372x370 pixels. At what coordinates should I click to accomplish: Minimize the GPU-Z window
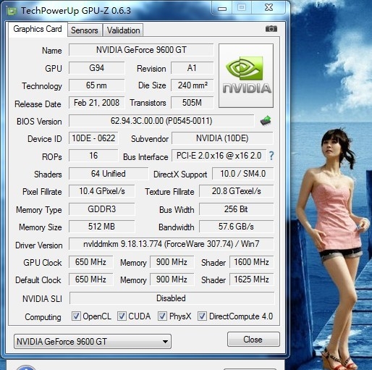point(222,9)
